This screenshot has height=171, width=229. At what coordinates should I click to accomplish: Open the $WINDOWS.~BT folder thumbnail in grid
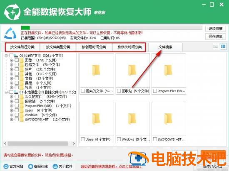pyautogui.click(x=169, y=119)
